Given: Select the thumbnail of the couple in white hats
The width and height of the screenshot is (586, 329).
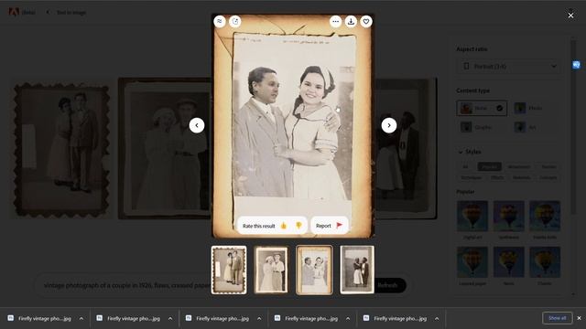Looking at the screenshot, I should [271, 270].
